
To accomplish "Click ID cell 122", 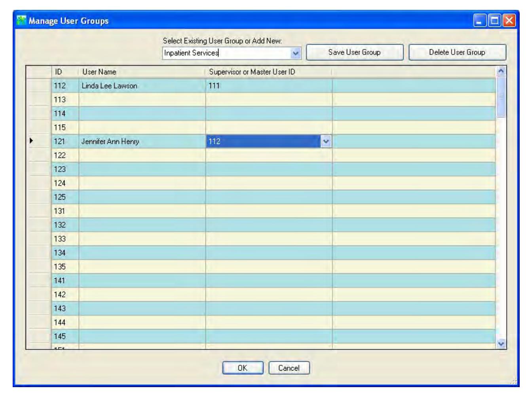I will tap(65, 155).
